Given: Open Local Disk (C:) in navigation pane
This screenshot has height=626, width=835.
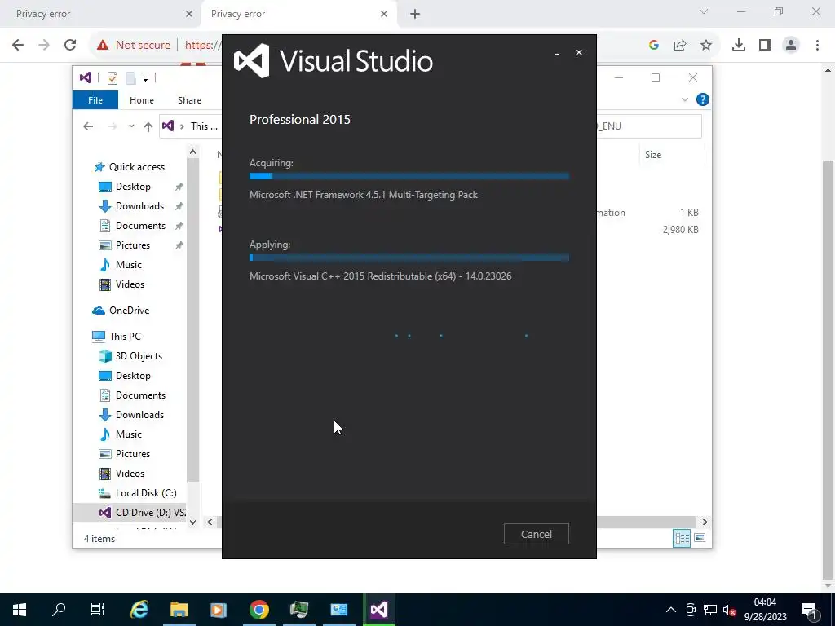Looking at the screenshot, I should pos(146,493).
